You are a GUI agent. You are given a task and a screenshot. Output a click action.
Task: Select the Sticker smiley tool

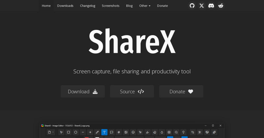click(x=133, y=132)
